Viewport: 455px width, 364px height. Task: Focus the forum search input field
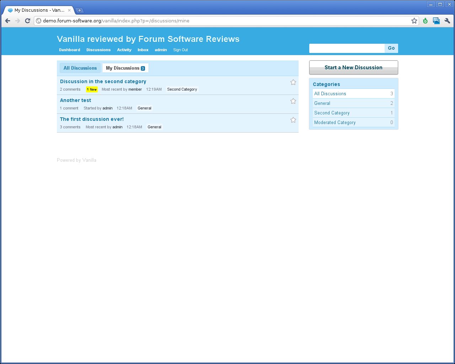point(347,48)
